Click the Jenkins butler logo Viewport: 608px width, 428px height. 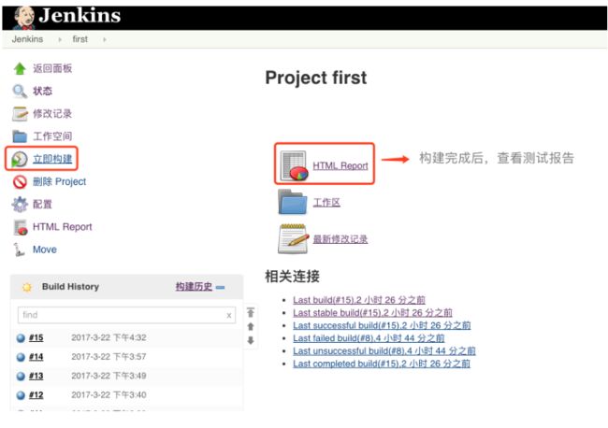coord(23,18)
